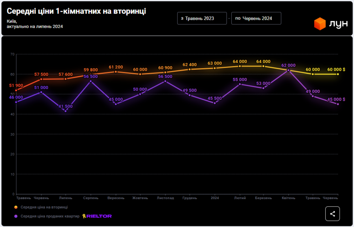This screenshot has width=354, height=227.
Task: Toggle the purple 'Середня ціна проданих квартир' legend marker
Action: point(16,216)
